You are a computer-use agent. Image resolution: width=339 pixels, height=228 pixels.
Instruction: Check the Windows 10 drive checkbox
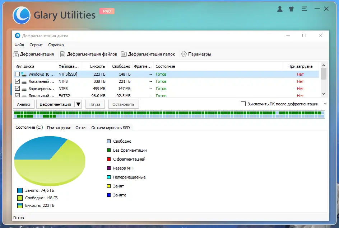pyautogui.click(x=17, y=74)
